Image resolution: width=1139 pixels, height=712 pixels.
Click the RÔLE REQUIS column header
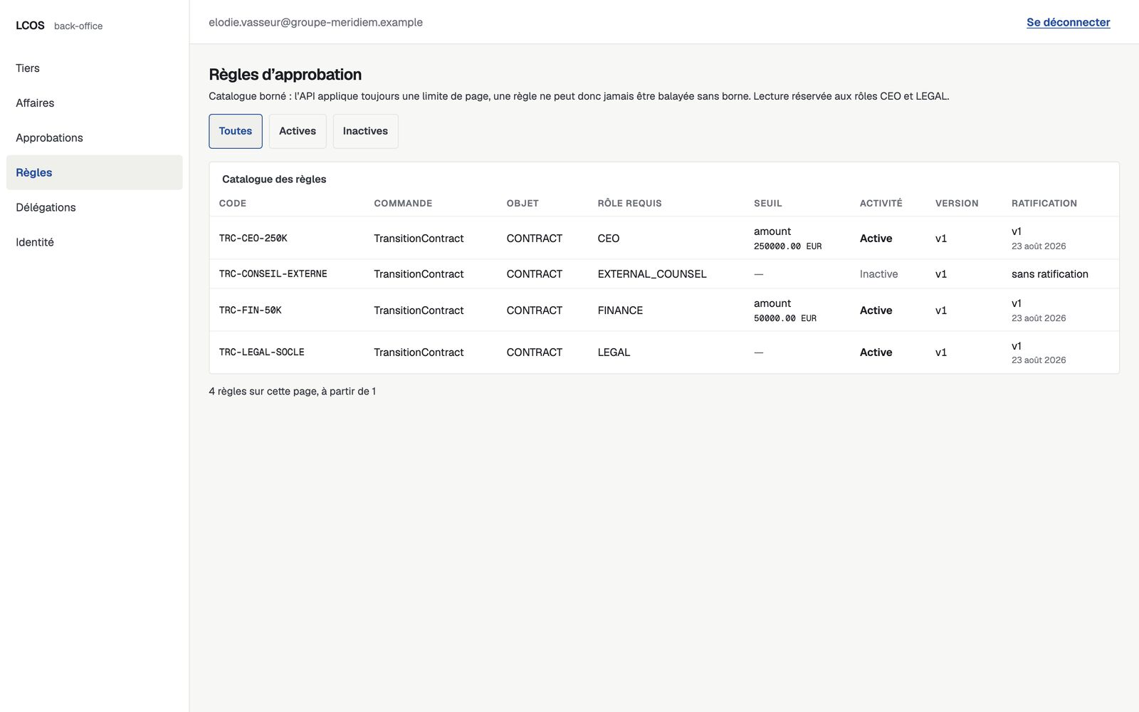tap(630, 204)
